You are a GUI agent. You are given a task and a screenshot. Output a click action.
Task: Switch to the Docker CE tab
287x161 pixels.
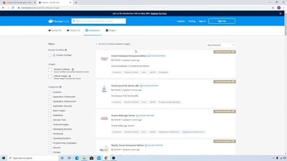pos(74,30)
